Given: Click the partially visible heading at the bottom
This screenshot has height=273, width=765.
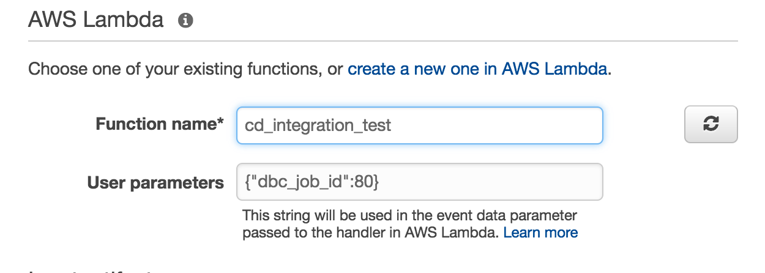Looking at the screenshot, I should point(92,271).
